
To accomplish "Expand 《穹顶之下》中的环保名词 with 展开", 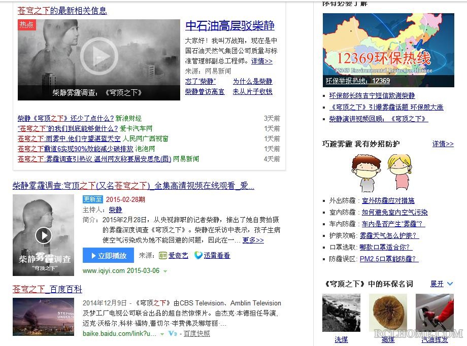I will tap(442, 284).
